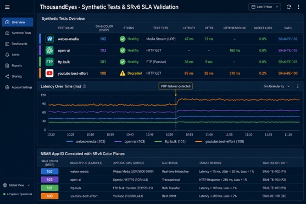Click the FTP app icon
306x204 pixels.
(x=49, y=62)
